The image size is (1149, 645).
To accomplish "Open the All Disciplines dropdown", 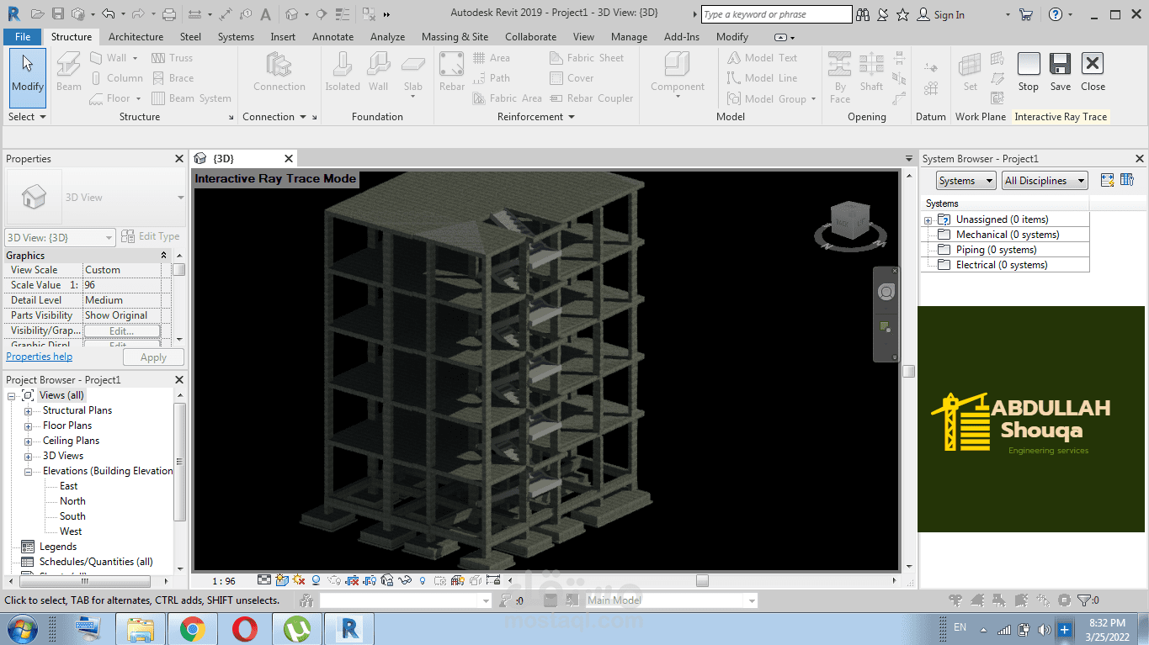I will tap(1044, 181).
